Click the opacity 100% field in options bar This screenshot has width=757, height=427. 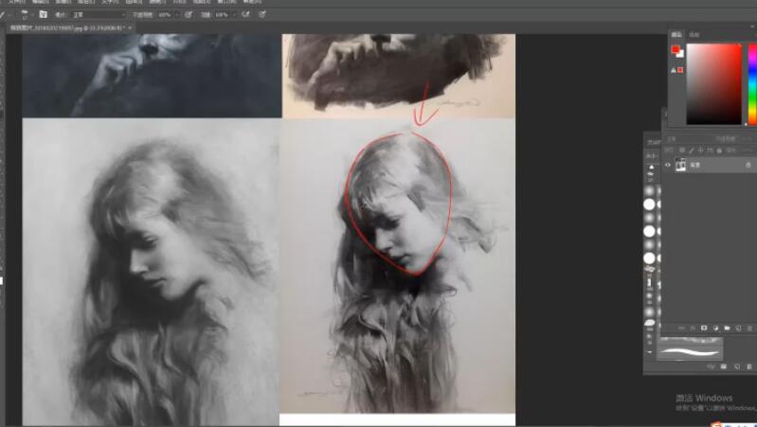click(x=165, y=15)
